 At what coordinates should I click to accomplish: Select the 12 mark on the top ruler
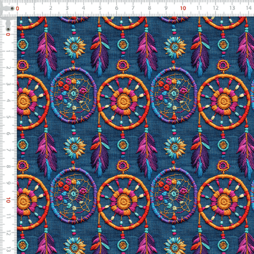pos(215,8)
